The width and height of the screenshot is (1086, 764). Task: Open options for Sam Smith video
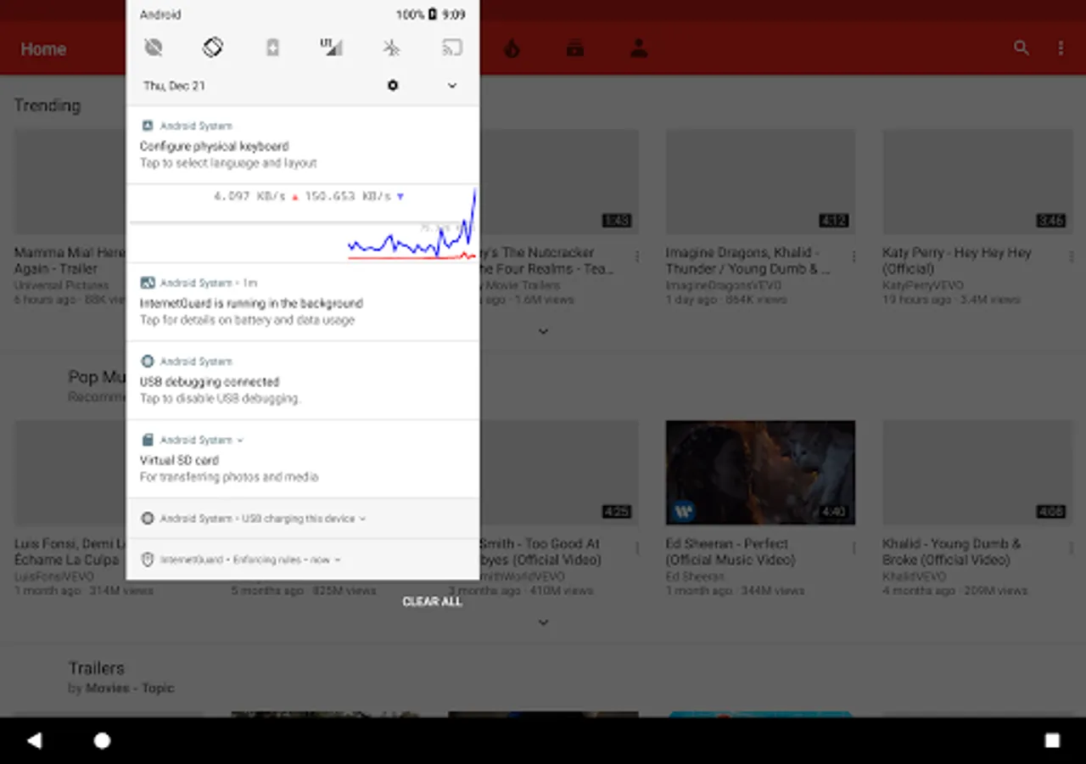(x=637, y=548)
